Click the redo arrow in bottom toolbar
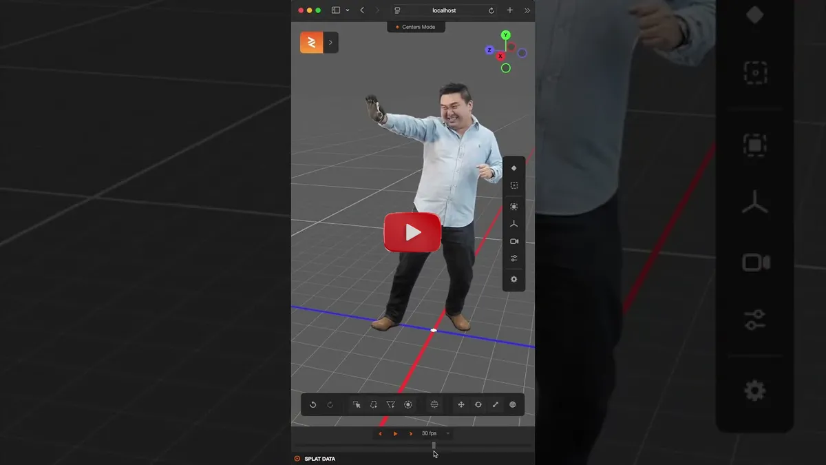826x465 pixels. point(330,404)
